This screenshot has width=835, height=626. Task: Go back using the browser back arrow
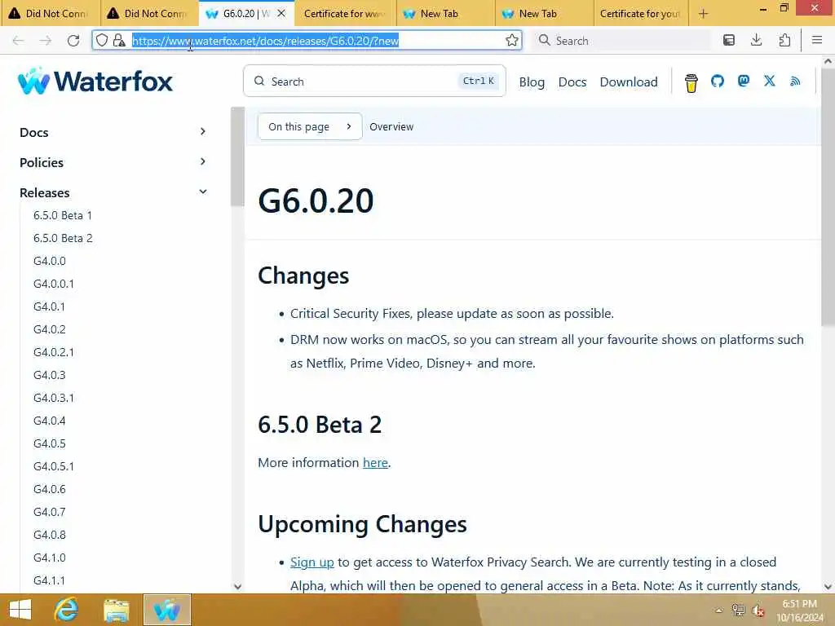point(18,41)
